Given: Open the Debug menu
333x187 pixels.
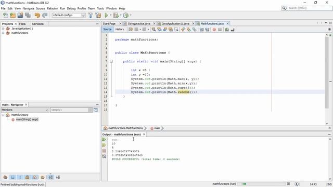Looking at the screenshot, I should point(71,8).
